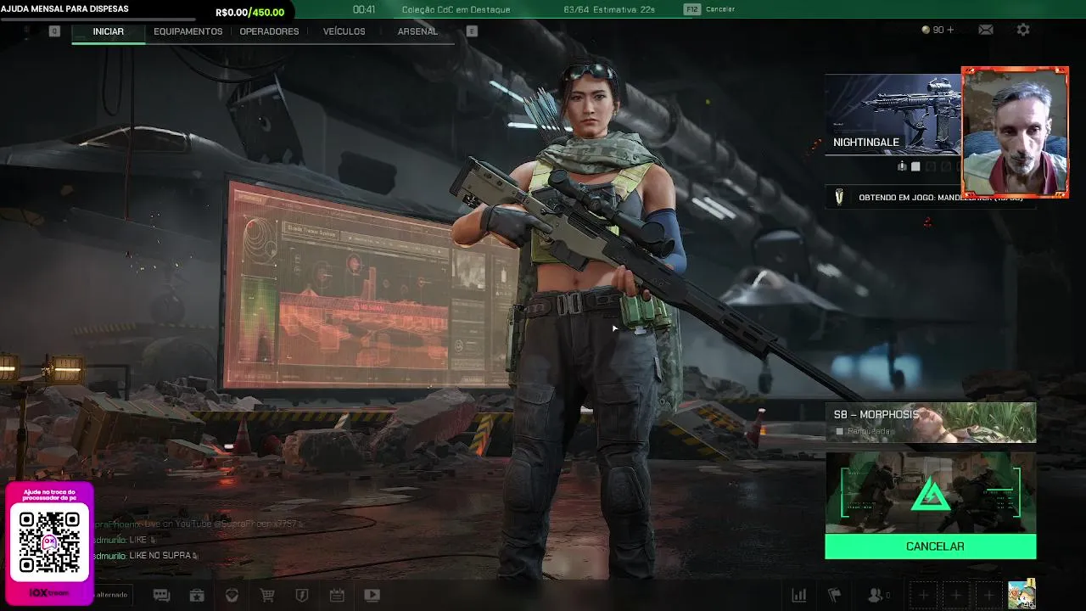
Task: Open the mail envelope inbox
Action: pos(985,30)
